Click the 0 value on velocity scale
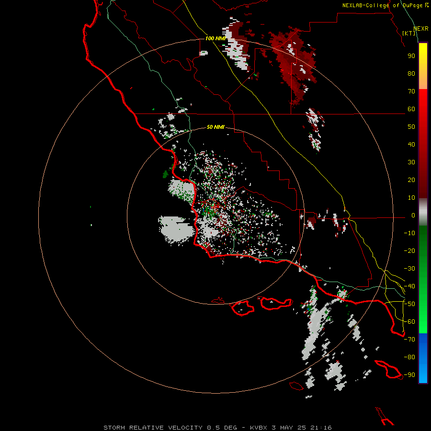The height and width of the screenshot is (431, 431). pos(413,215)
